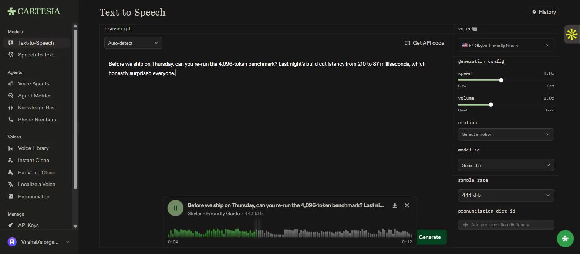Open the Sonic 3.5 model dropdown

pos(506,165)
